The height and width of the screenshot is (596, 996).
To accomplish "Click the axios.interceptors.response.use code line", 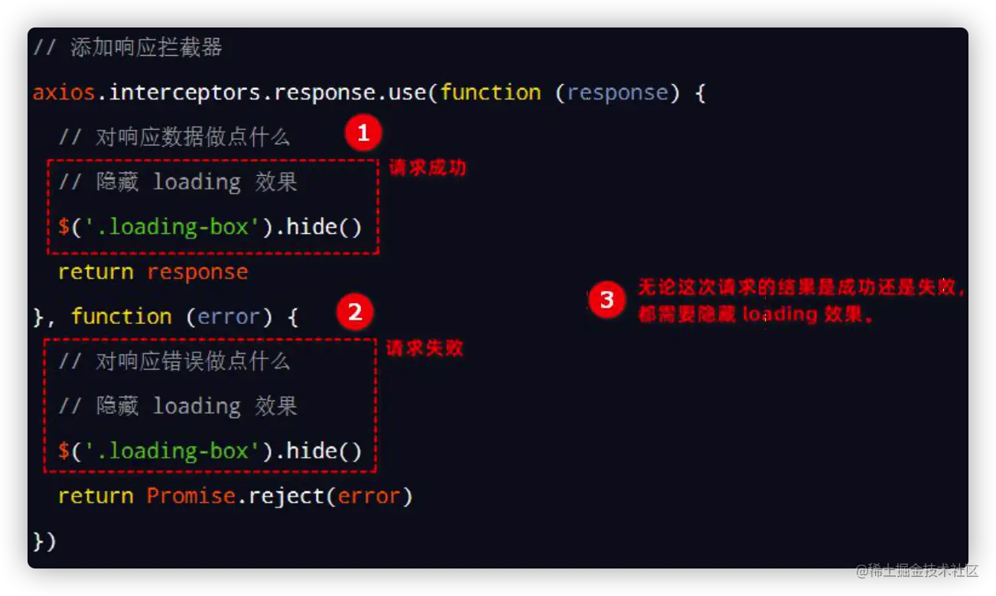I will coord(369,92).
